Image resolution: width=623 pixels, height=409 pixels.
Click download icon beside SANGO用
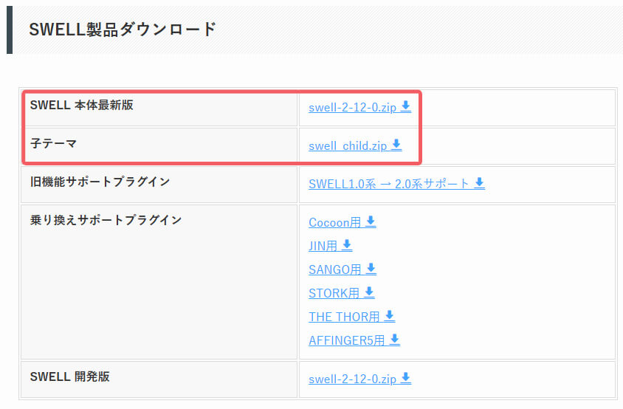click(x=371, y=268)
